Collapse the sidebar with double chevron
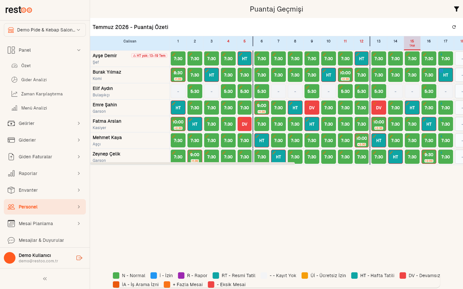Viewport: 463px width, 289px height. click(x=45, y=279)
